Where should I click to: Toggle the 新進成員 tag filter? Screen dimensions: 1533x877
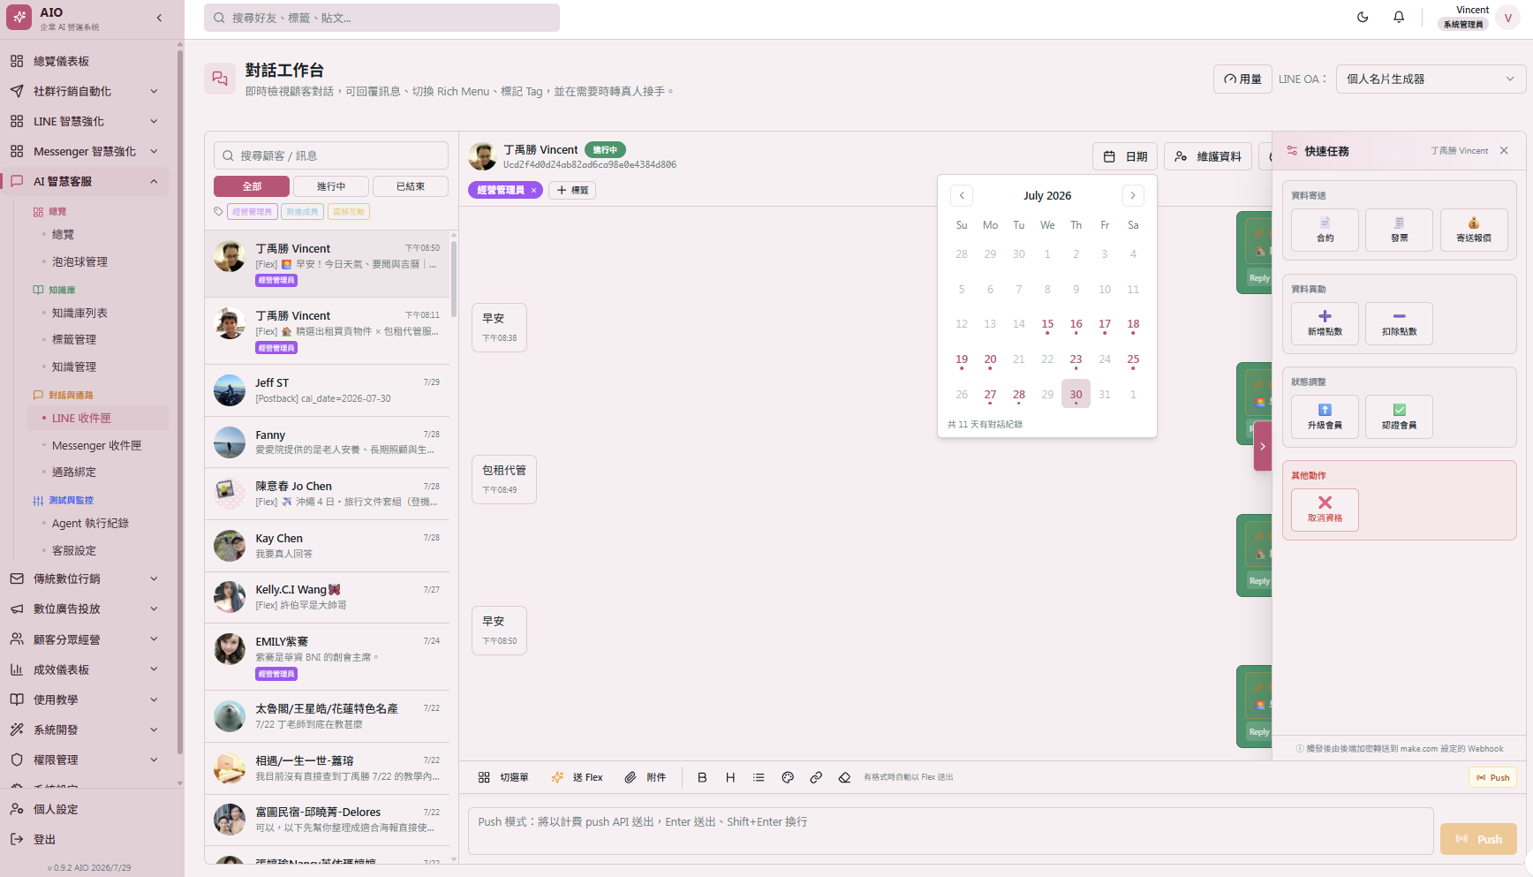point(302,211)
